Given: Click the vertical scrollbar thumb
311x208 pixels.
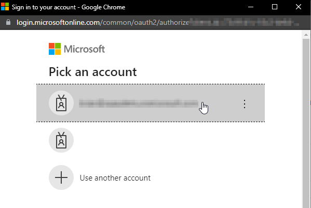Looking at the screenshot, I should [306, 123].
